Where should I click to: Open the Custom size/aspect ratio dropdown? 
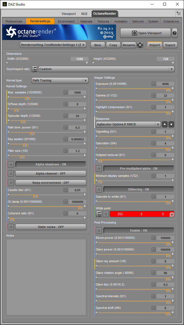tap(106, 69)
